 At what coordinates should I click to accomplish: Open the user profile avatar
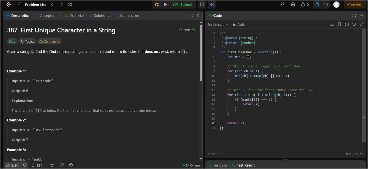pyautogui.click(x=336, y=5)
